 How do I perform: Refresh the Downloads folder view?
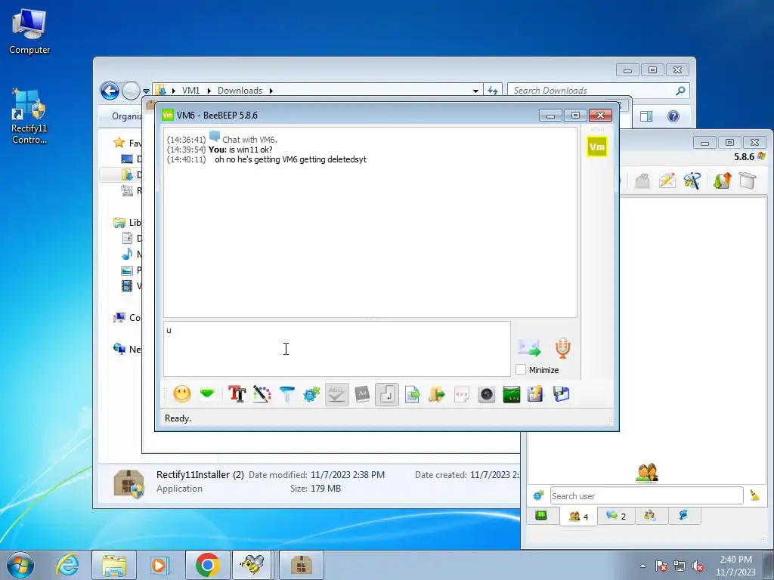click(493, 91)
